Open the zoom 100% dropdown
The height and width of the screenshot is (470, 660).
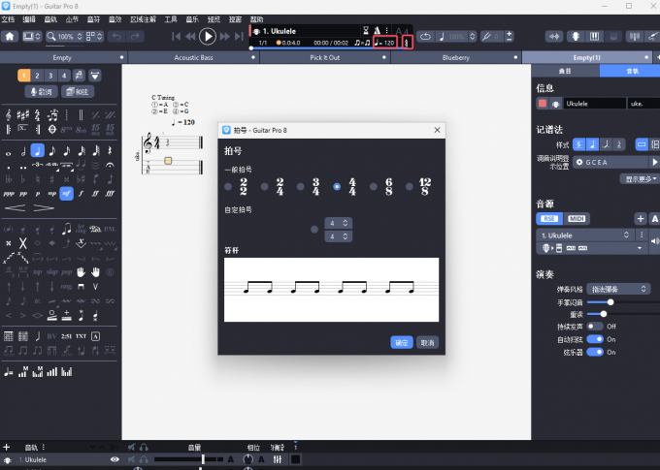[68, 36]
